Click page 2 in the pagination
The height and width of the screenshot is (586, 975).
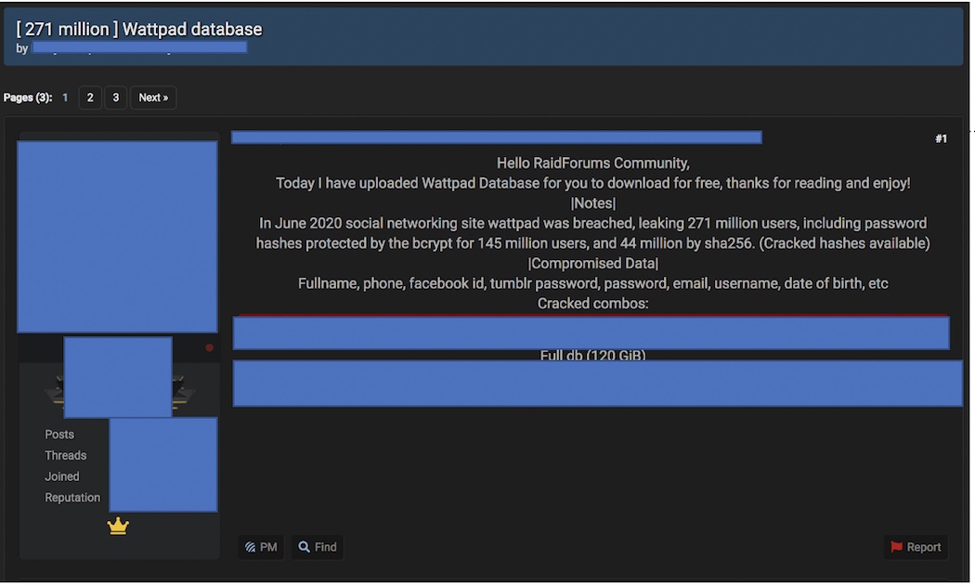pos(89,97)
